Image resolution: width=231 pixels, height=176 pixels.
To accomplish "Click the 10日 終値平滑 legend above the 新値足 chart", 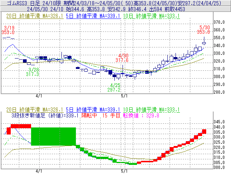I will click(x=151, y=110).
